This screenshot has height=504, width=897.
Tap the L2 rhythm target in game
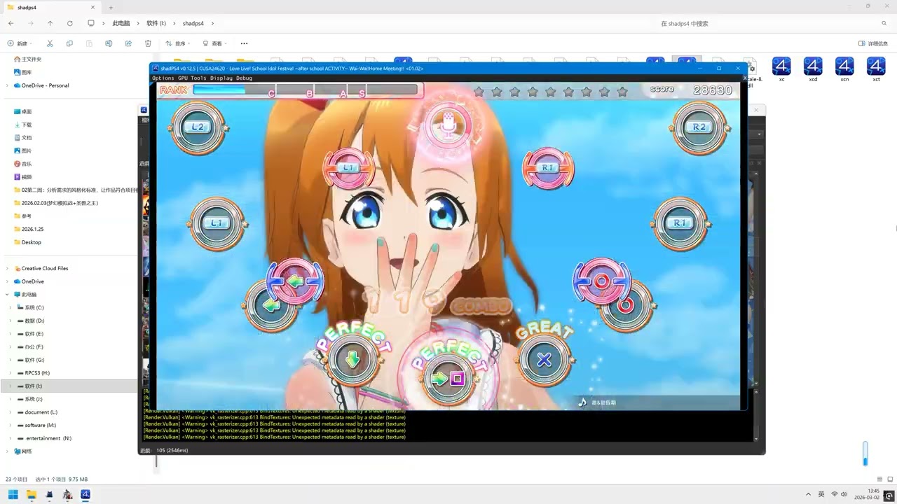pyautogui.click(x=198, y=127)
